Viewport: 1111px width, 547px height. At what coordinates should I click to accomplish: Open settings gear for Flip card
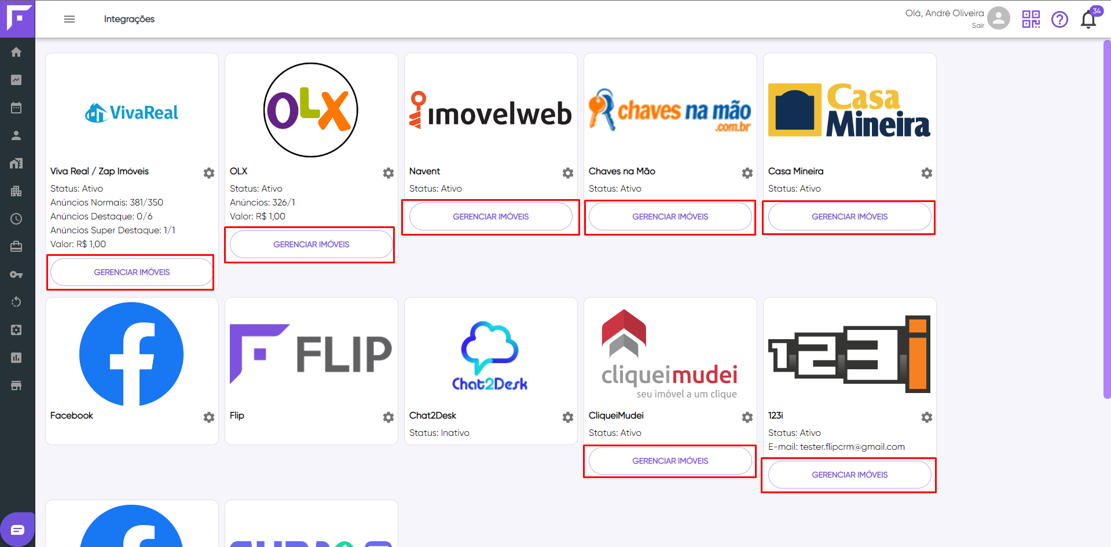388,417
